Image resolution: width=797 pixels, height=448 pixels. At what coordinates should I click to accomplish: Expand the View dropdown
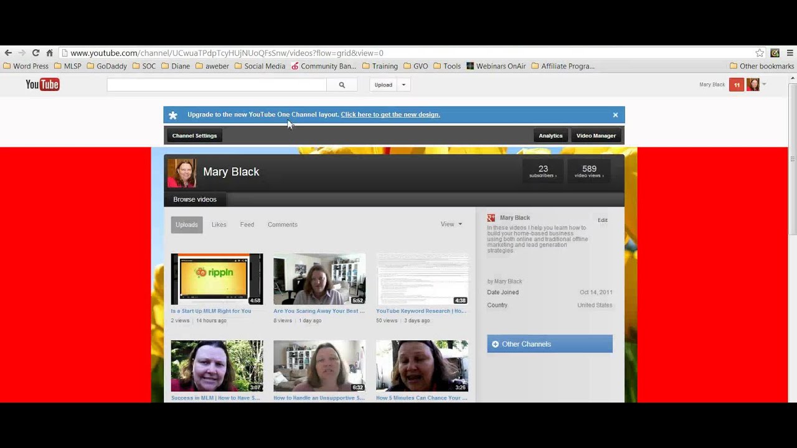(451, 224)
